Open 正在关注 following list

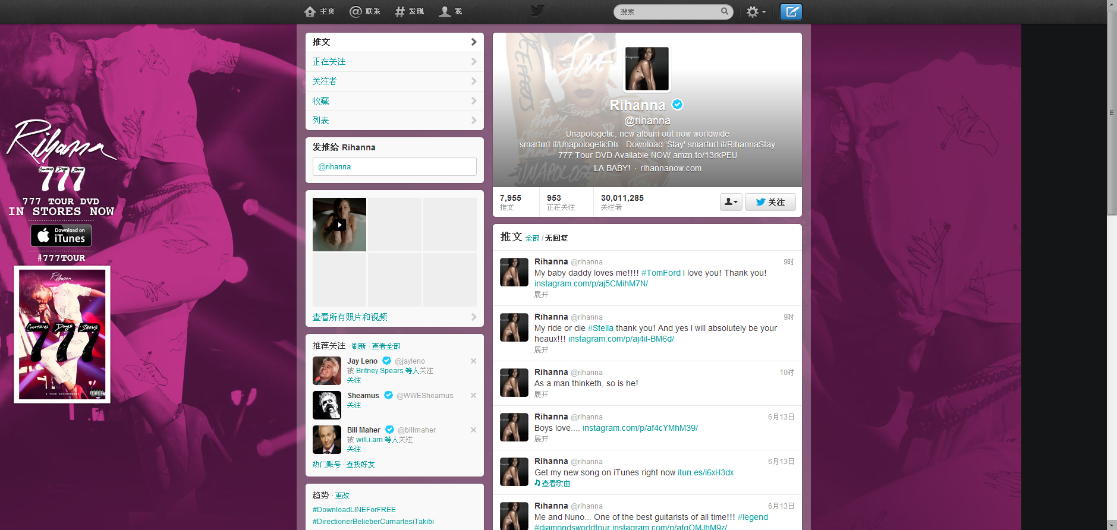click(395, 62)
